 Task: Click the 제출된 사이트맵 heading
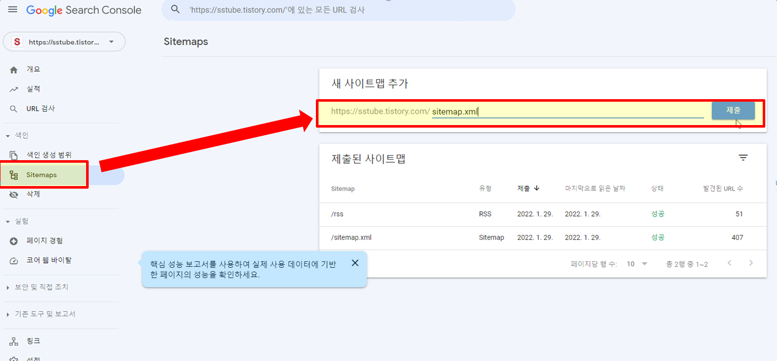(x=368, y=158)
